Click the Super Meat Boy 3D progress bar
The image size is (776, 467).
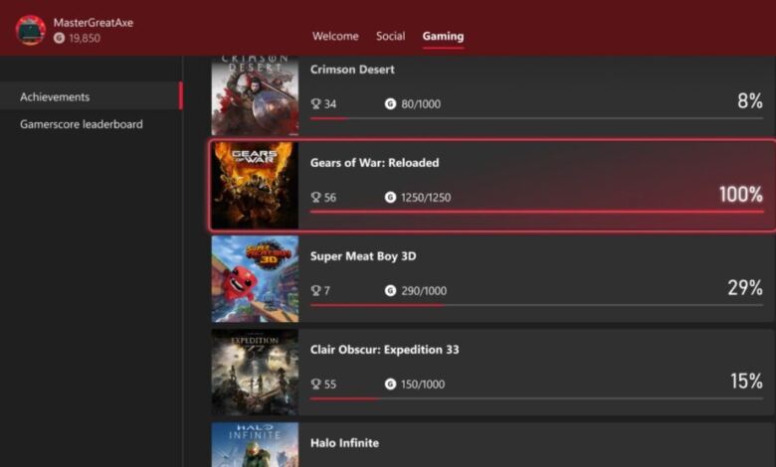click(537, 305)
